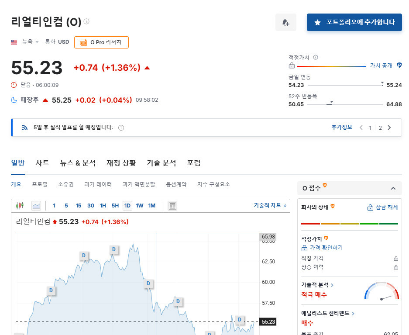Open the 기술적 차트 link
Viewport: 409px width, 335px height.
pyautogui.click(x=270, y=205)
